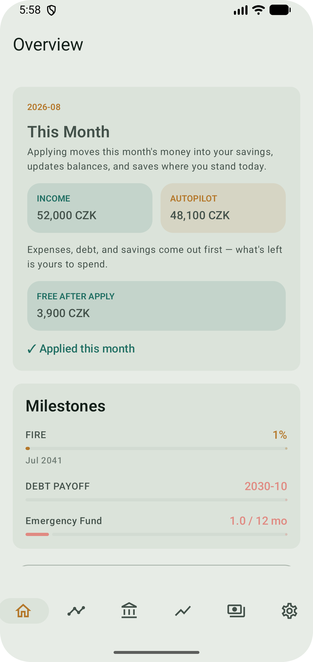This screenshot has height=662, width=313.
Task: Open the cash payments navigation icon
Action: [236, 611]
